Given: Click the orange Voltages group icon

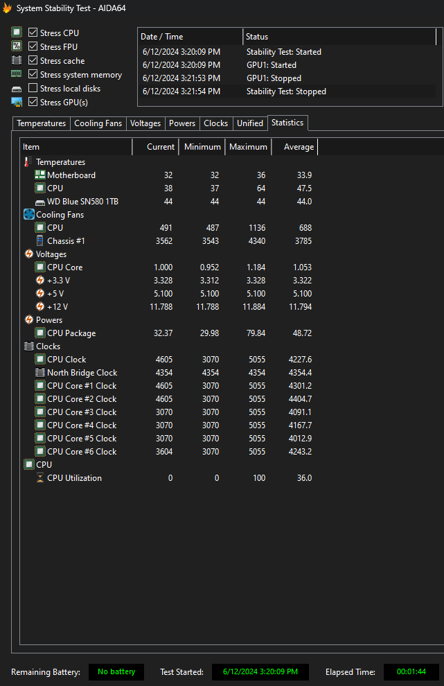Looking at the screenshot, I should tap(28, 254).
